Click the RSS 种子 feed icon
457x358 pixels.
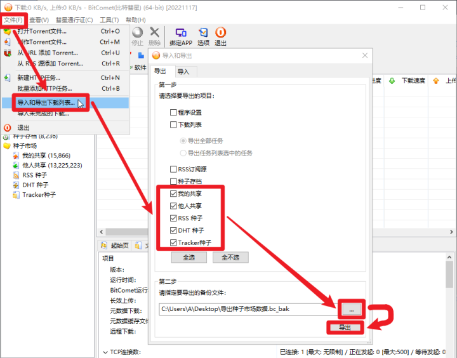click(16, 175)
